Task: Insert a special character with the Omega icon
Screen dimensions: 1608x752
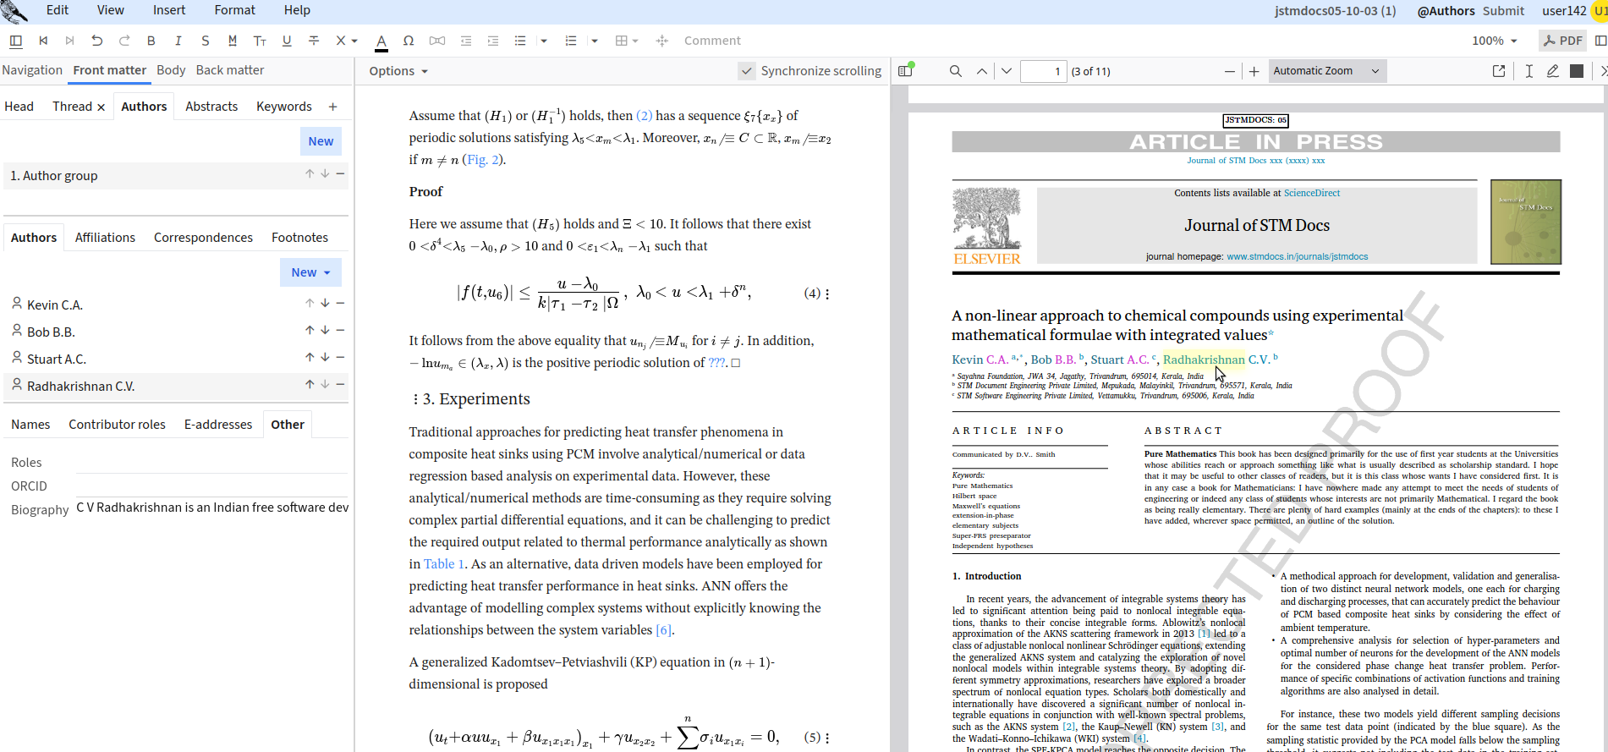Action: [x=409, y=41]
